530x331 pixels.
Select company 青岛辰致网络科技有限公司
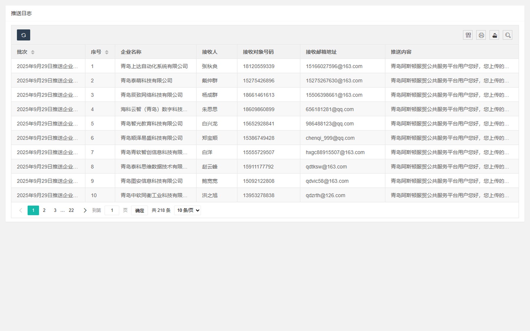[x=152, y=95]
